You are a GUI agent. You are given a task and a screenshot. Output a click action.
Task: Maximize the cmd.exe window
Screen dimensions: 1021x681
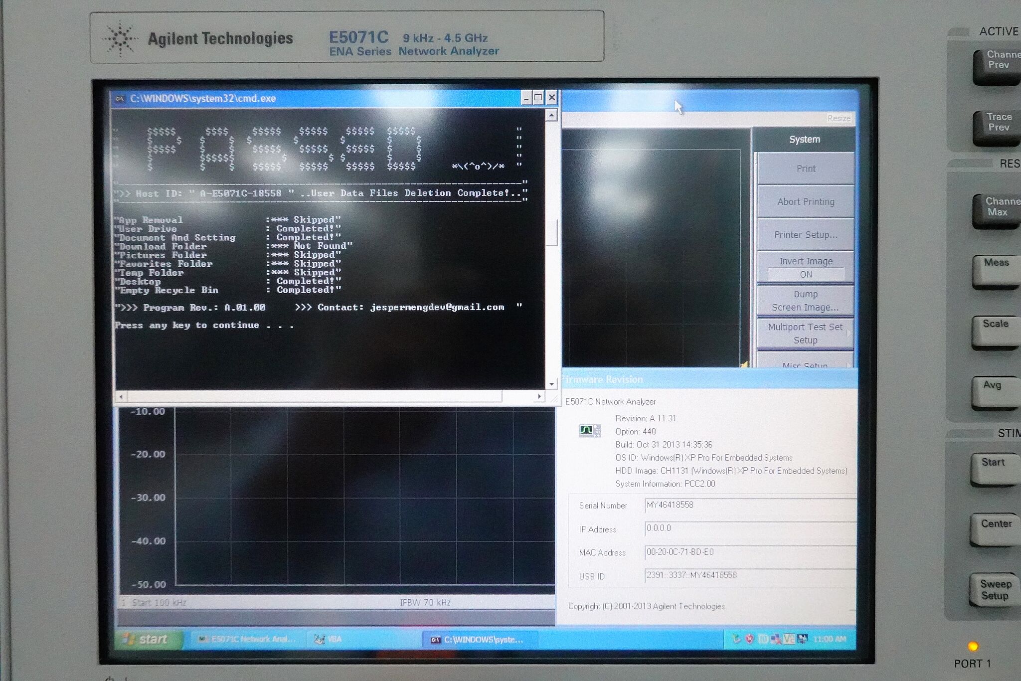538,98
